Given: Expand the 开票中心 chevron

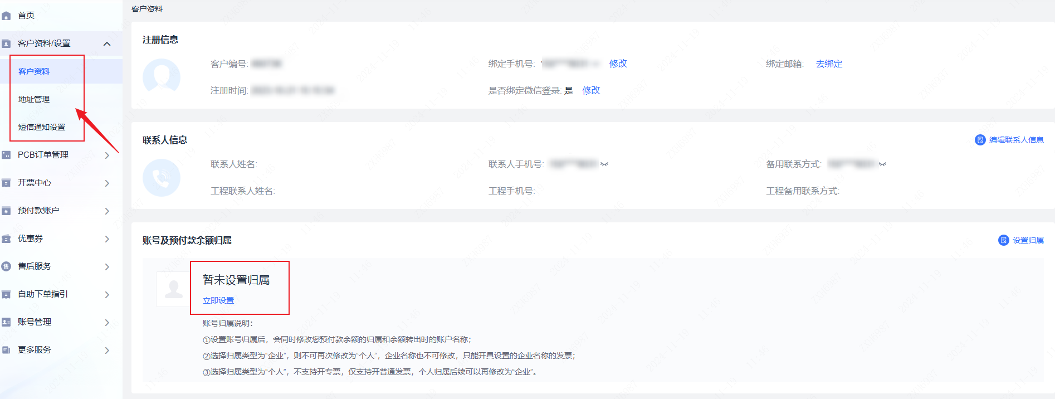Looking at the screenshot, I should [107, 183].
